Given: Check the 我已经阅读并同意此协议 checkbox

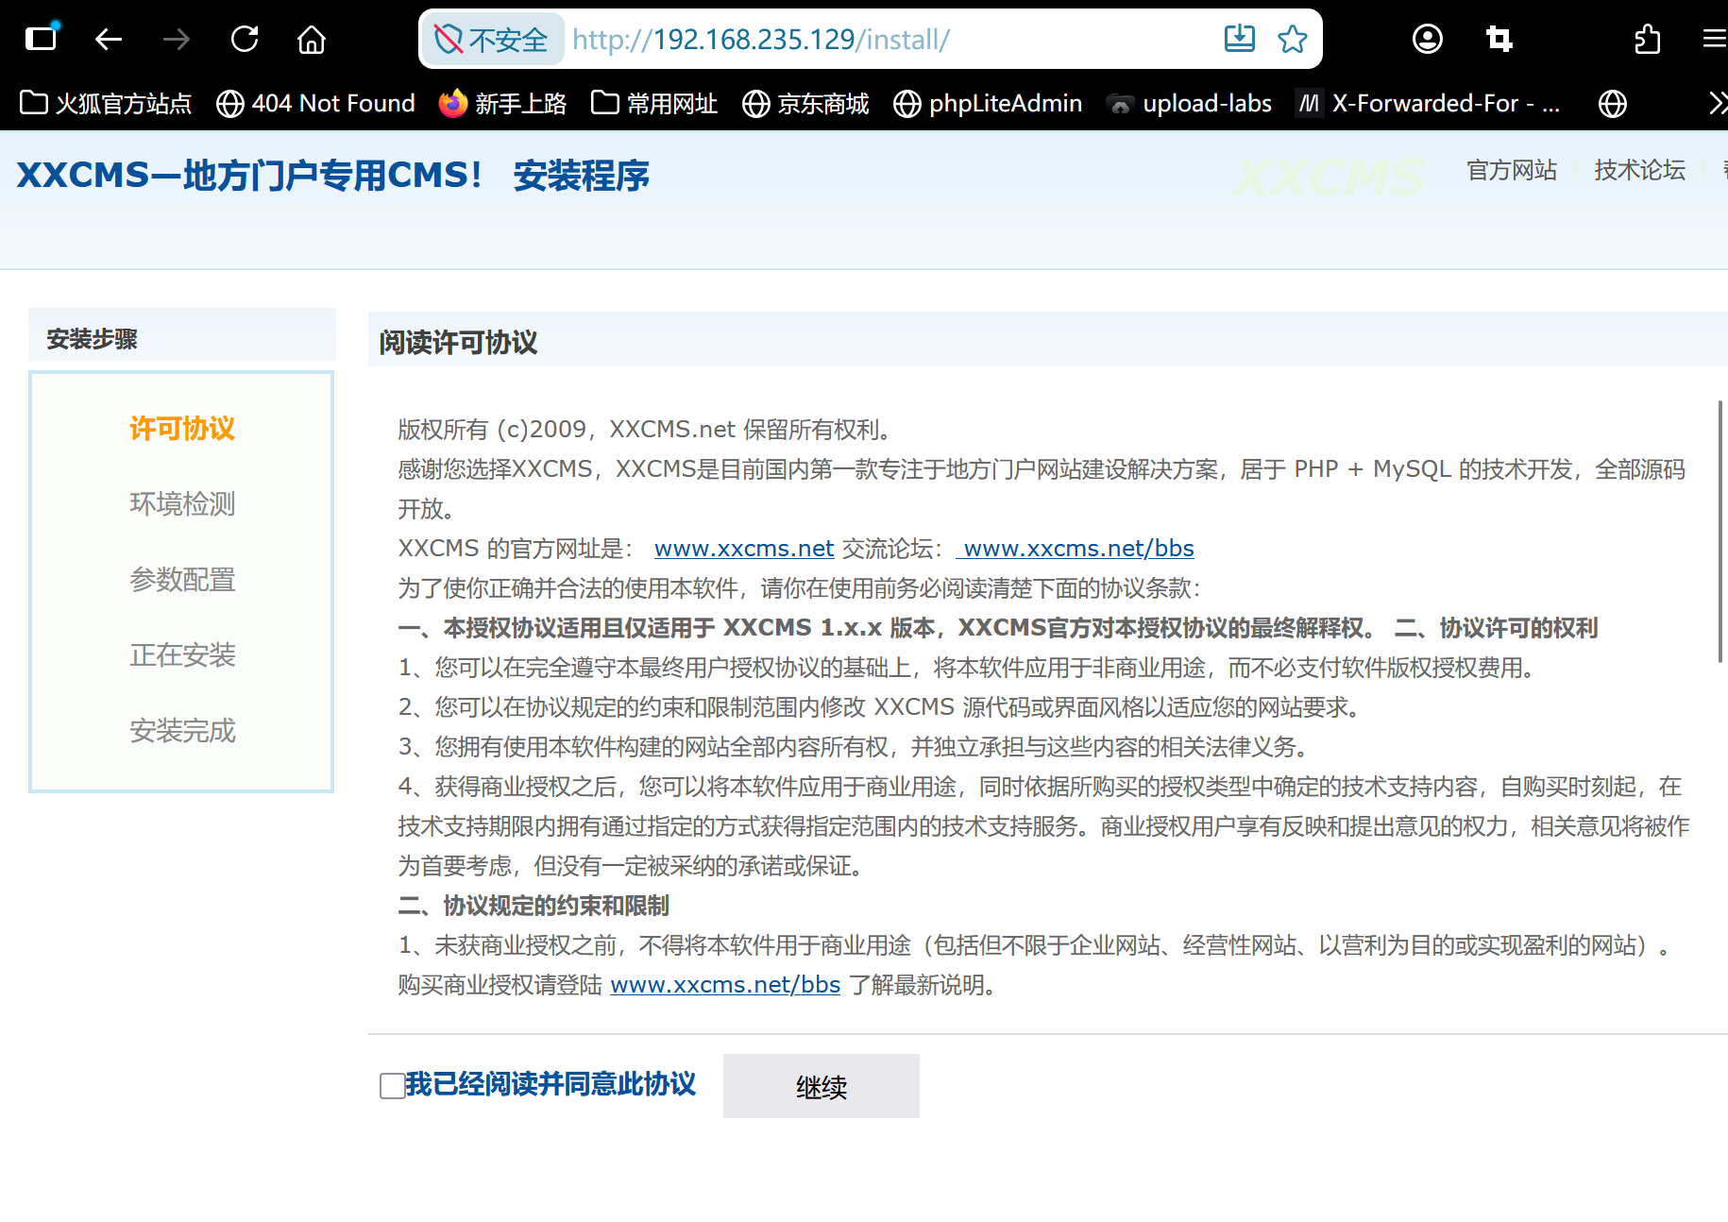Looking at the screenshot, I should (x=392, y=1086).
